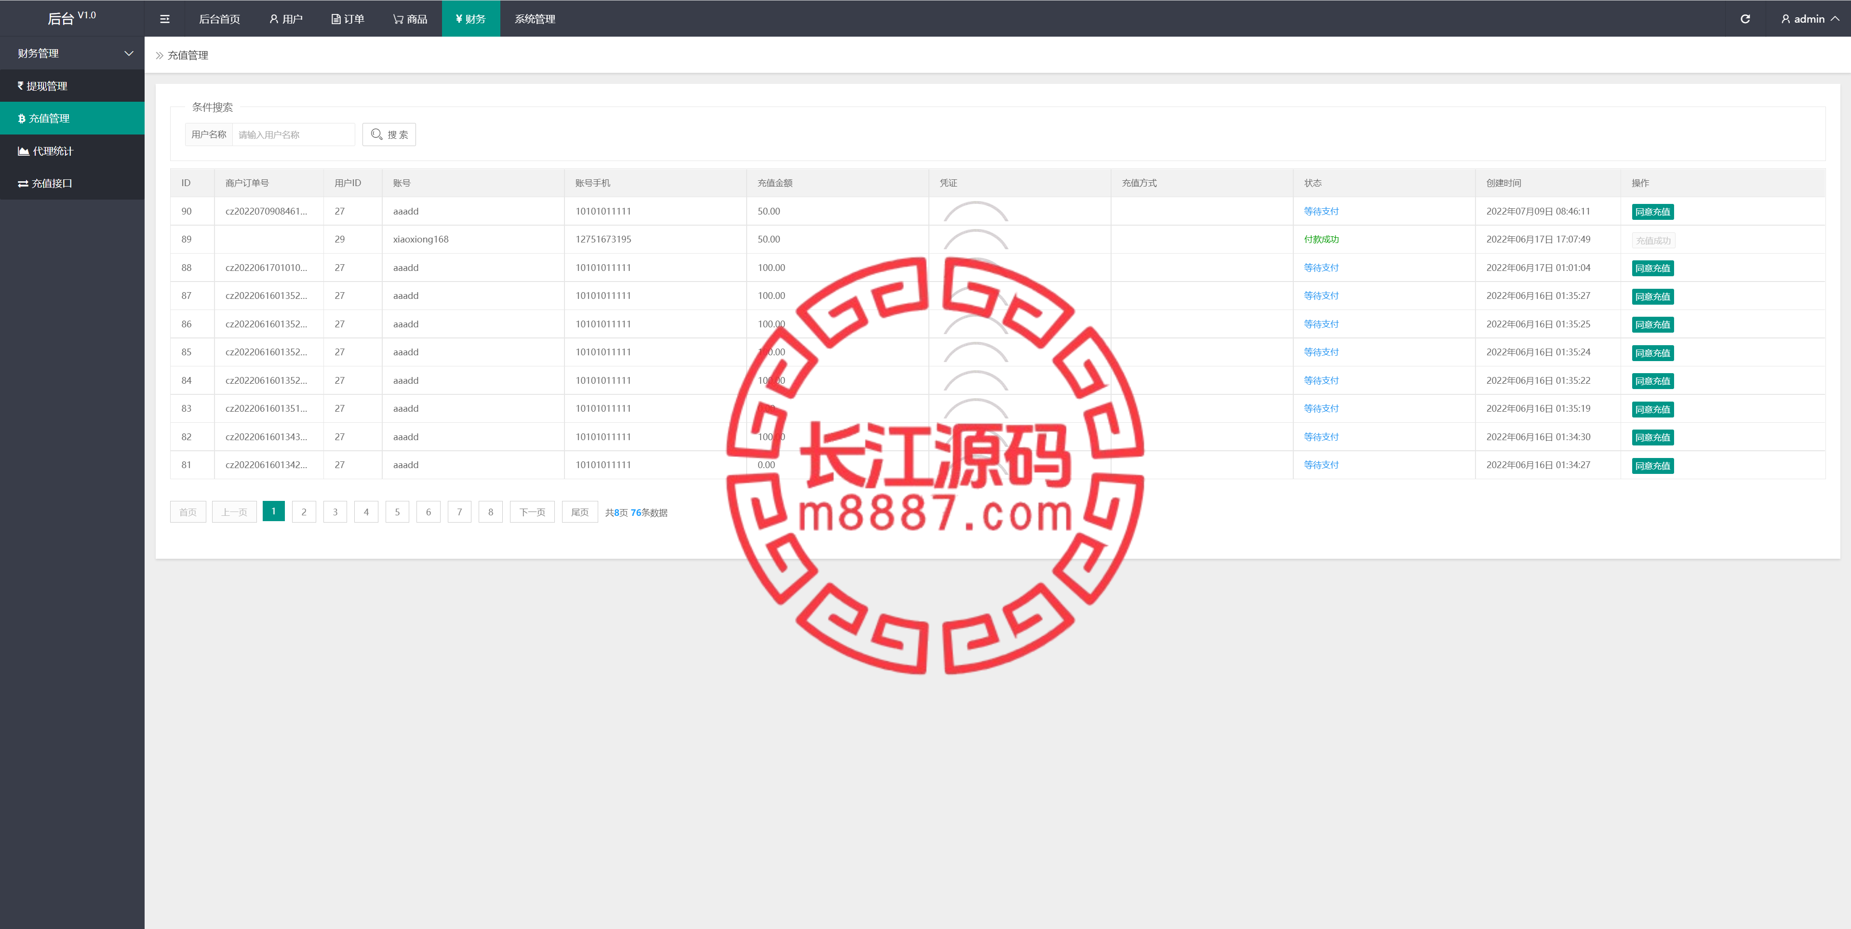Screen dimensions: 1851x929
Task: Open 提现管理 in the sidebar
Action: [x=72, y=85]
